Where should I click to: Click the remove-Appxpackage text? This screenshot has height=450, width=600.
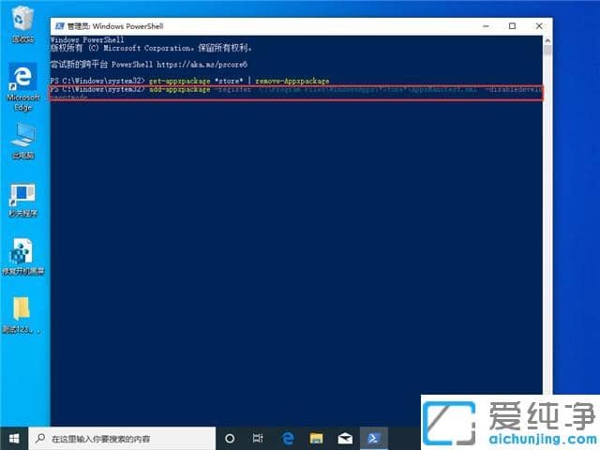(x=292, y=82)
